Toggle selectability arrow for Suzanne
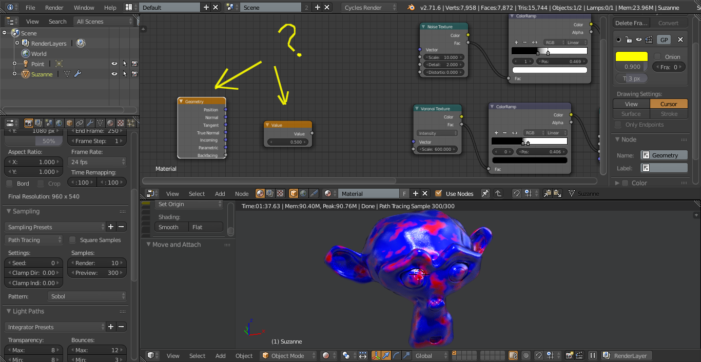The image size is (701, 362). coord(125,74)
